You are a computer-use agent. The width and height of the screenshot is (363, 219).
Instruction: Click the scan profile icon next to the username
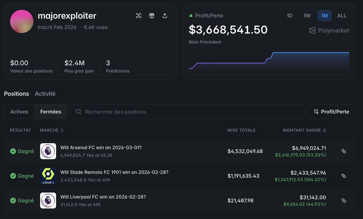139,16
